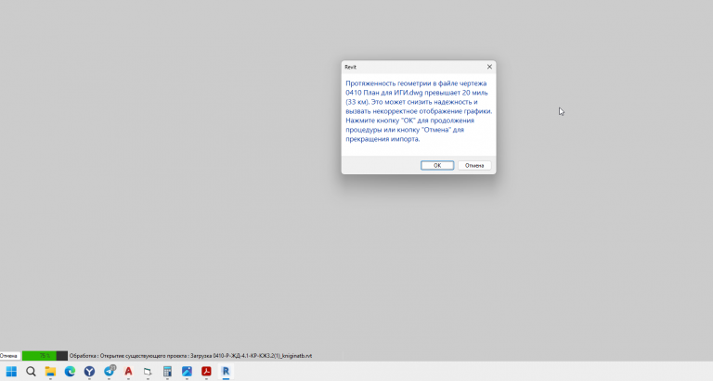Open Yandex Browser from the taskbar
Viewport: 713px width, 381px height.
[x=89, y=372]
